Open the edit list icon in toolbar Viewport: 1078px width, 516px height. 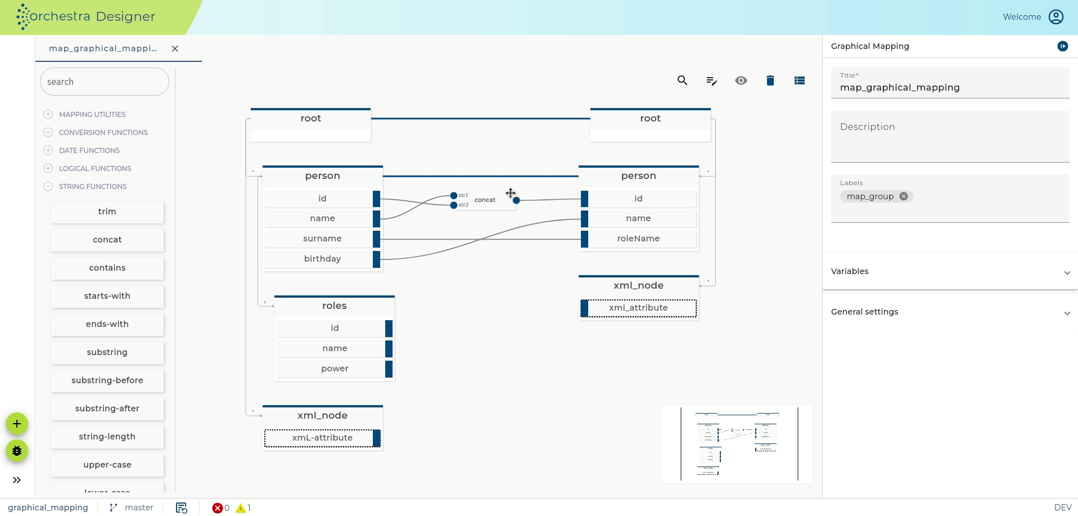pos(711,81)
